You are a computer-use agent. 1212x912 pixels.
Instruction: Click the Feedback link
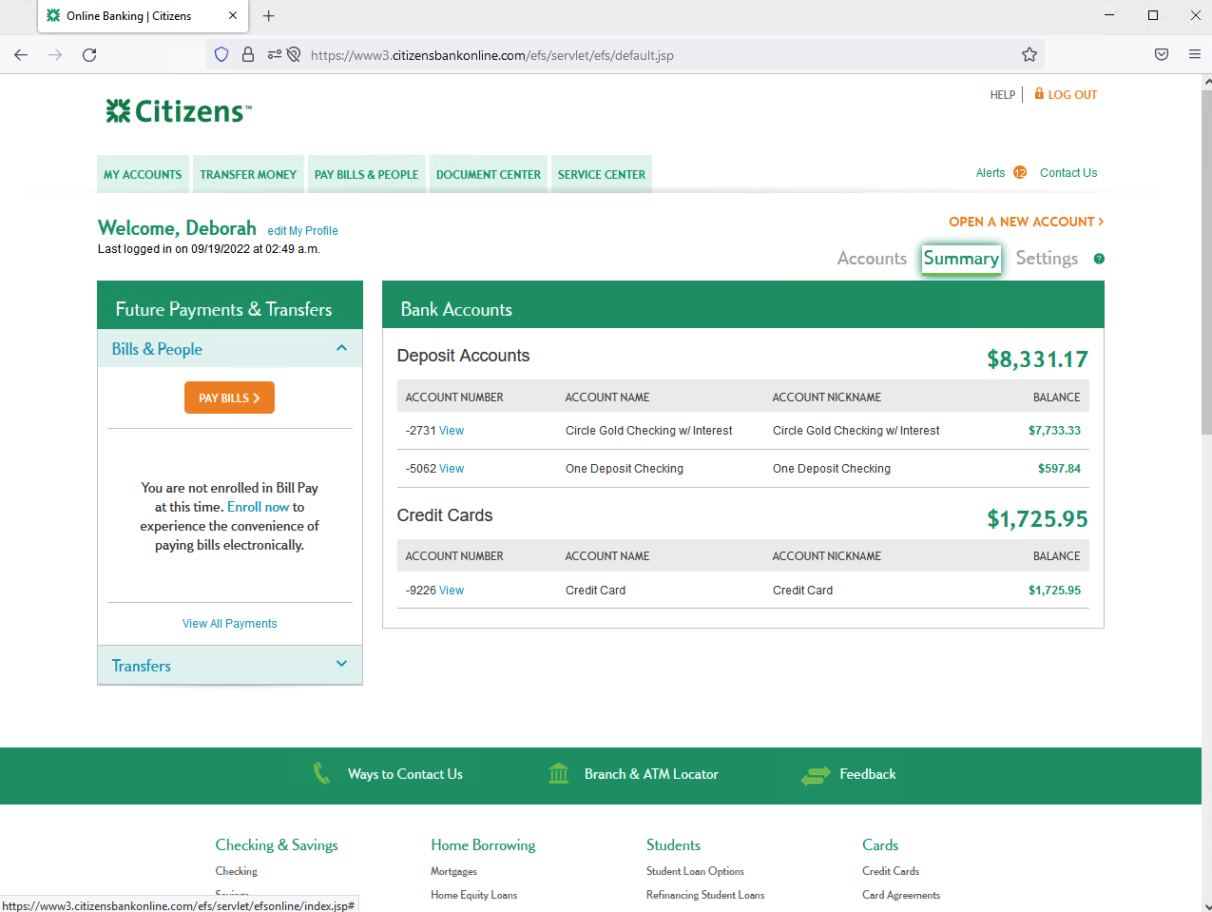[868, 774]
